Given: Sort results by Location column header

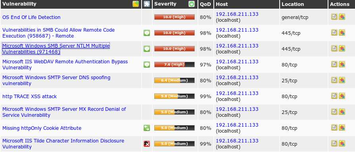Looking at the screenshot, I should tap(293, 4).
